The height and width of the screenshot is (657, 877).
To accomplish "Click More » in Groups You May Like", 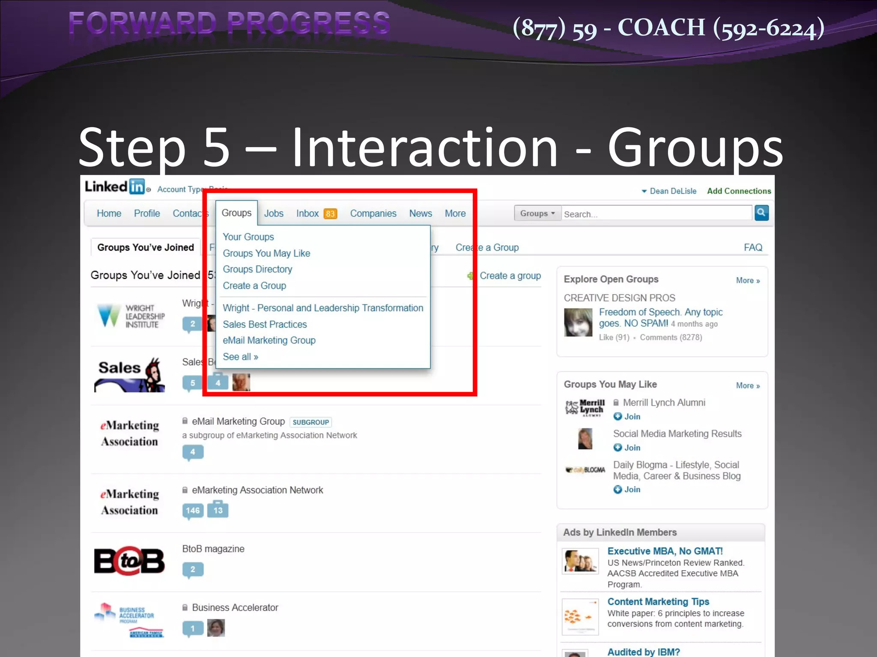I will click(748, 386).
